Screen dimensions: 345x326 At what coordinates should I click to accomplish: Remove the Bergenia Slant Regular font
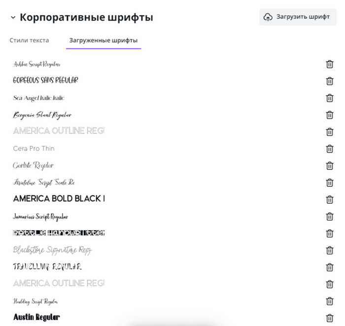tap(330, 115)
